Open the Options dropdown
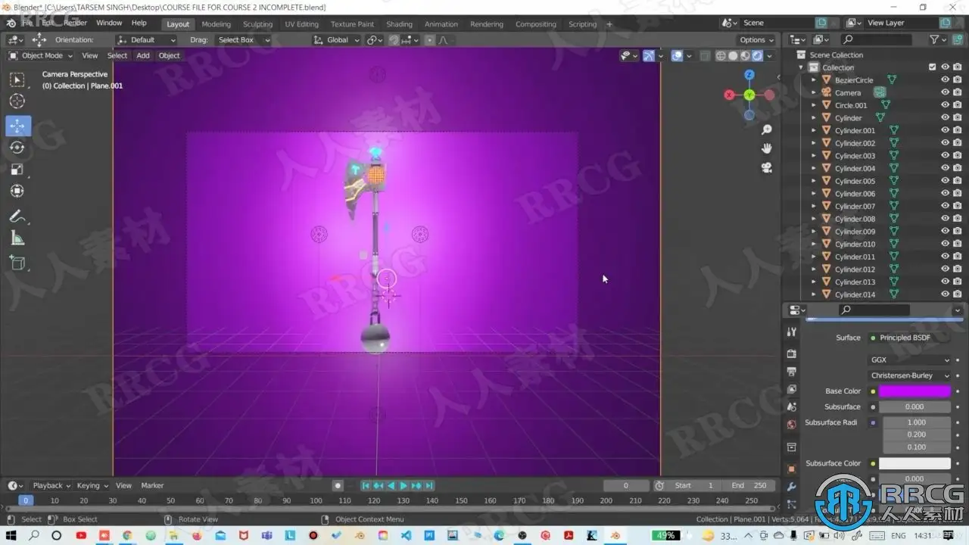Image resolution: width=969 pixels, height=545 pixels. (756, 39)
